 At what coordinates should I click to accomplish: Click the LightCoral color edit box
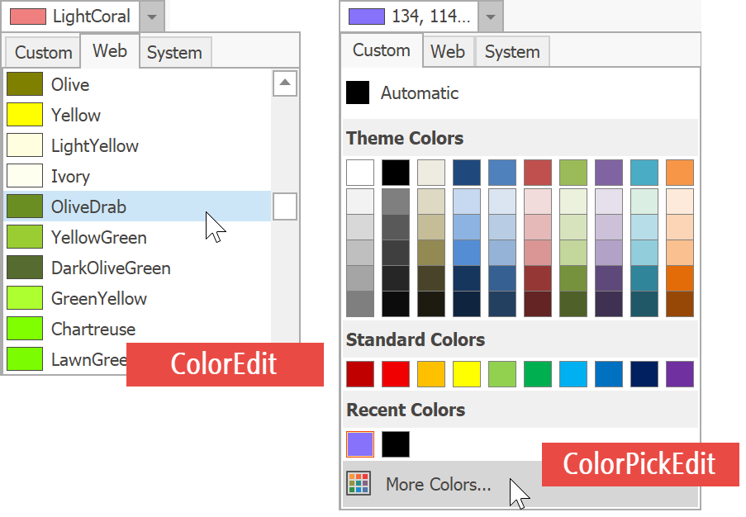(x=71, y=17)
